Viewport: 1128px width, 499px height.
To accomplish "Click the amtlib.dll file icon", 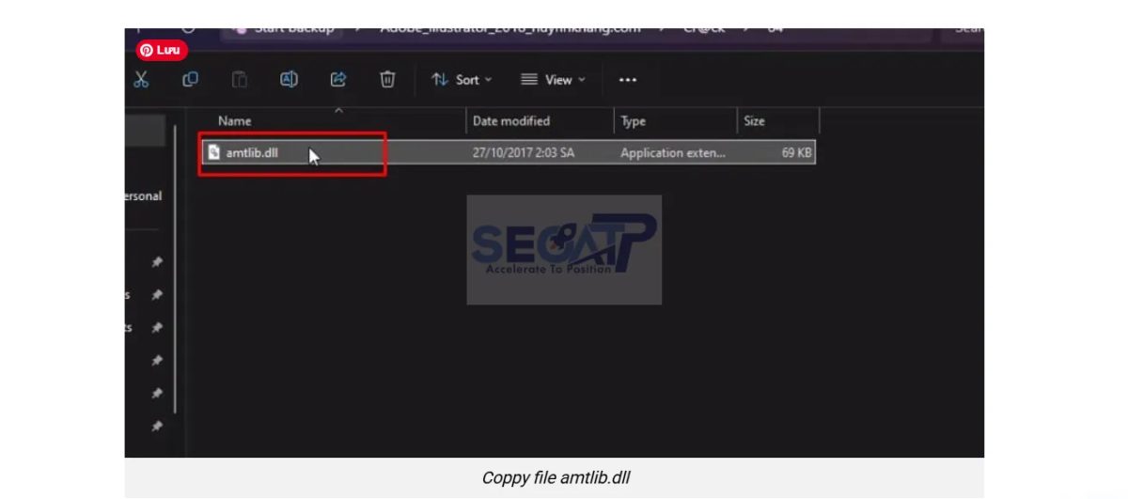I will (x=214, y=152).
